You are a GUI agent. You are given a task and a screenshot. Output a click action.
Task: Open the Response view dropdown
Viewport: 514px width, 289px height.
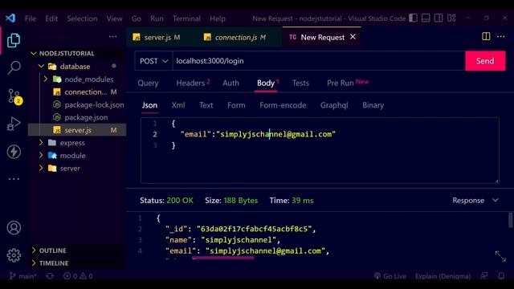coord(475,200)
